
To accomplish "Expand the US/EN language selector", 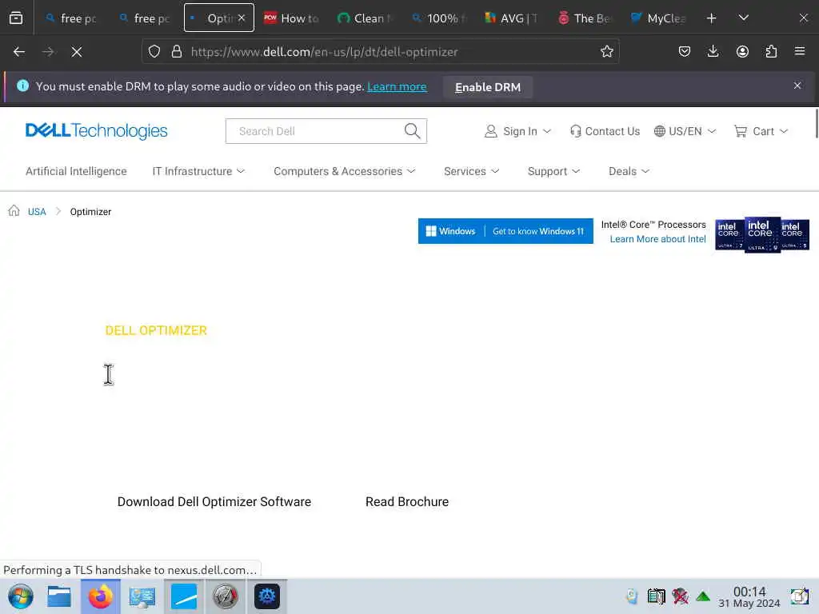I will pos(685,132).
